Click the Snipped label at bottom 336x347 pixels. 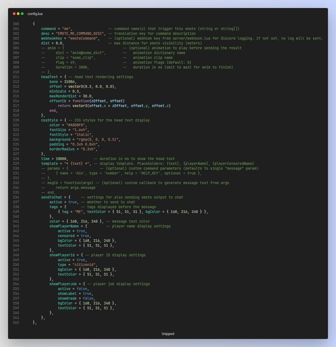coord(168,334)
